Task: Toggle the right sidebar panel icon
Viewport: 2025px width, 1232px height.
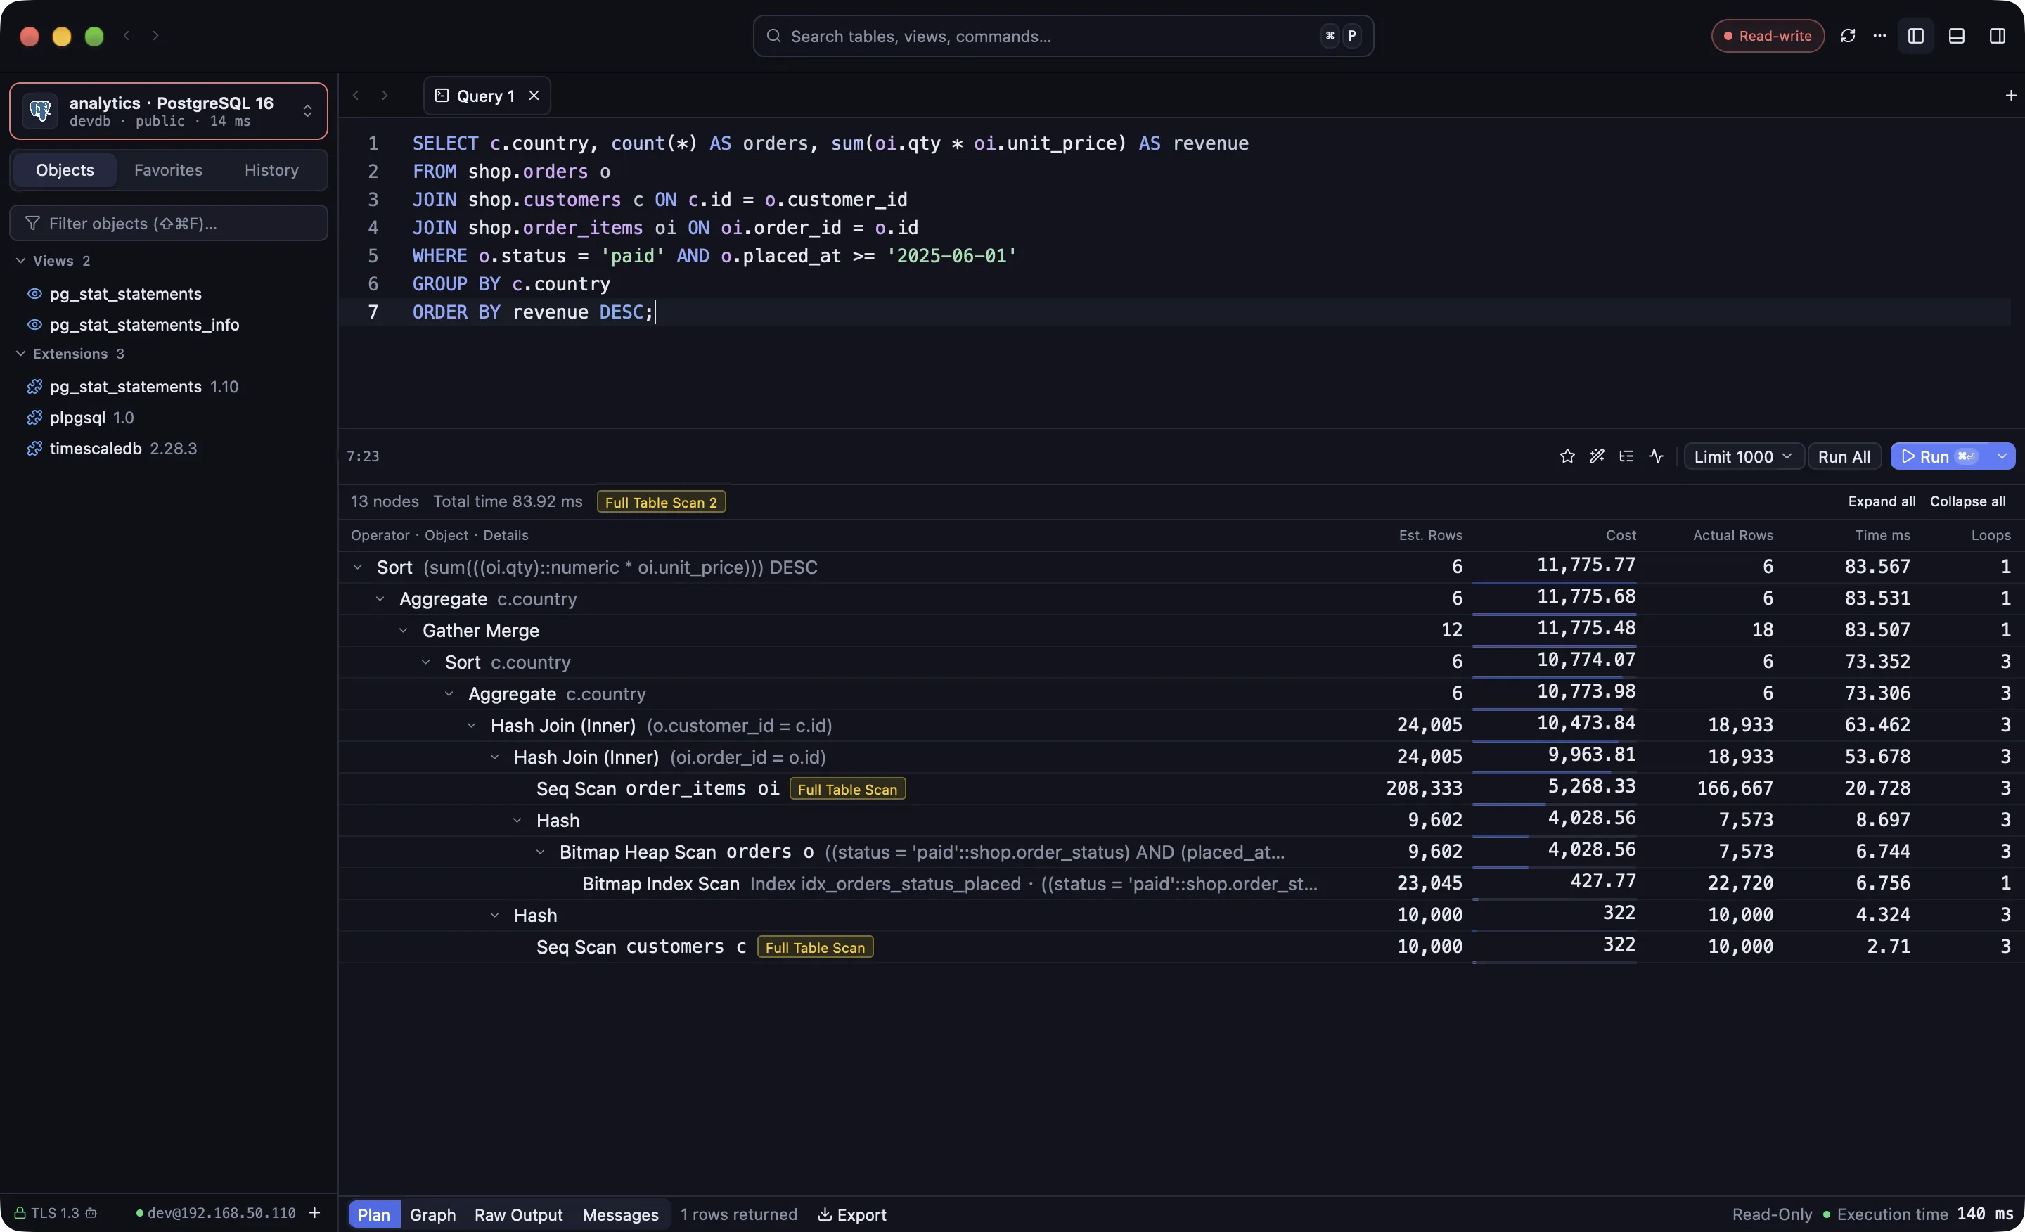Action: 1997,36
